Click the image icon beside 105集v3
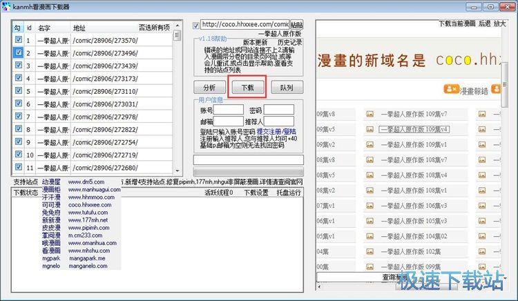Image resolution: width=518 pixels, height=301 pixels. tap(370, 221)
